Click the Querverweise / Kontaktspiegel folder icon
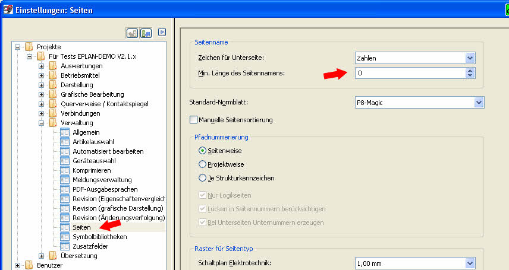This screenshot has width=509, height=270. 53,104
